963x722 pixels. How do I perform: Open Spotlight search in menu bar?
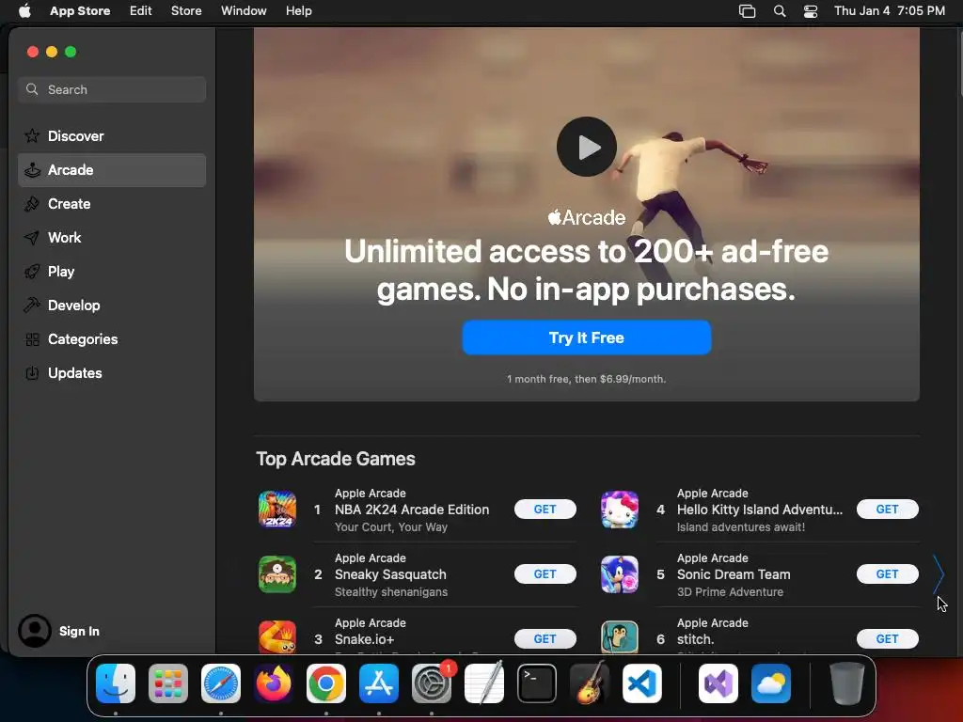780,11
